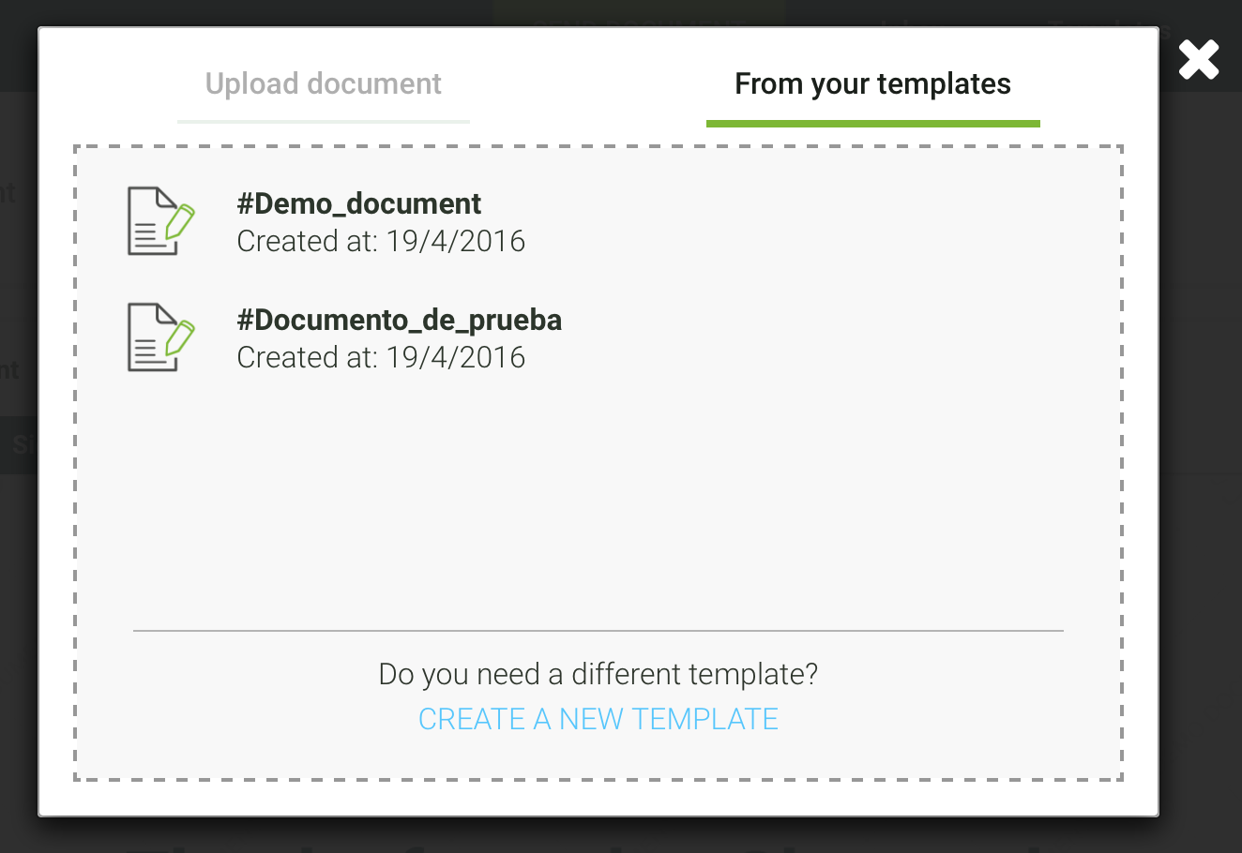Screen dimensions: 1242x853
Task: Open the #Documento_de_prueba template title
Action: coord(400,320)
